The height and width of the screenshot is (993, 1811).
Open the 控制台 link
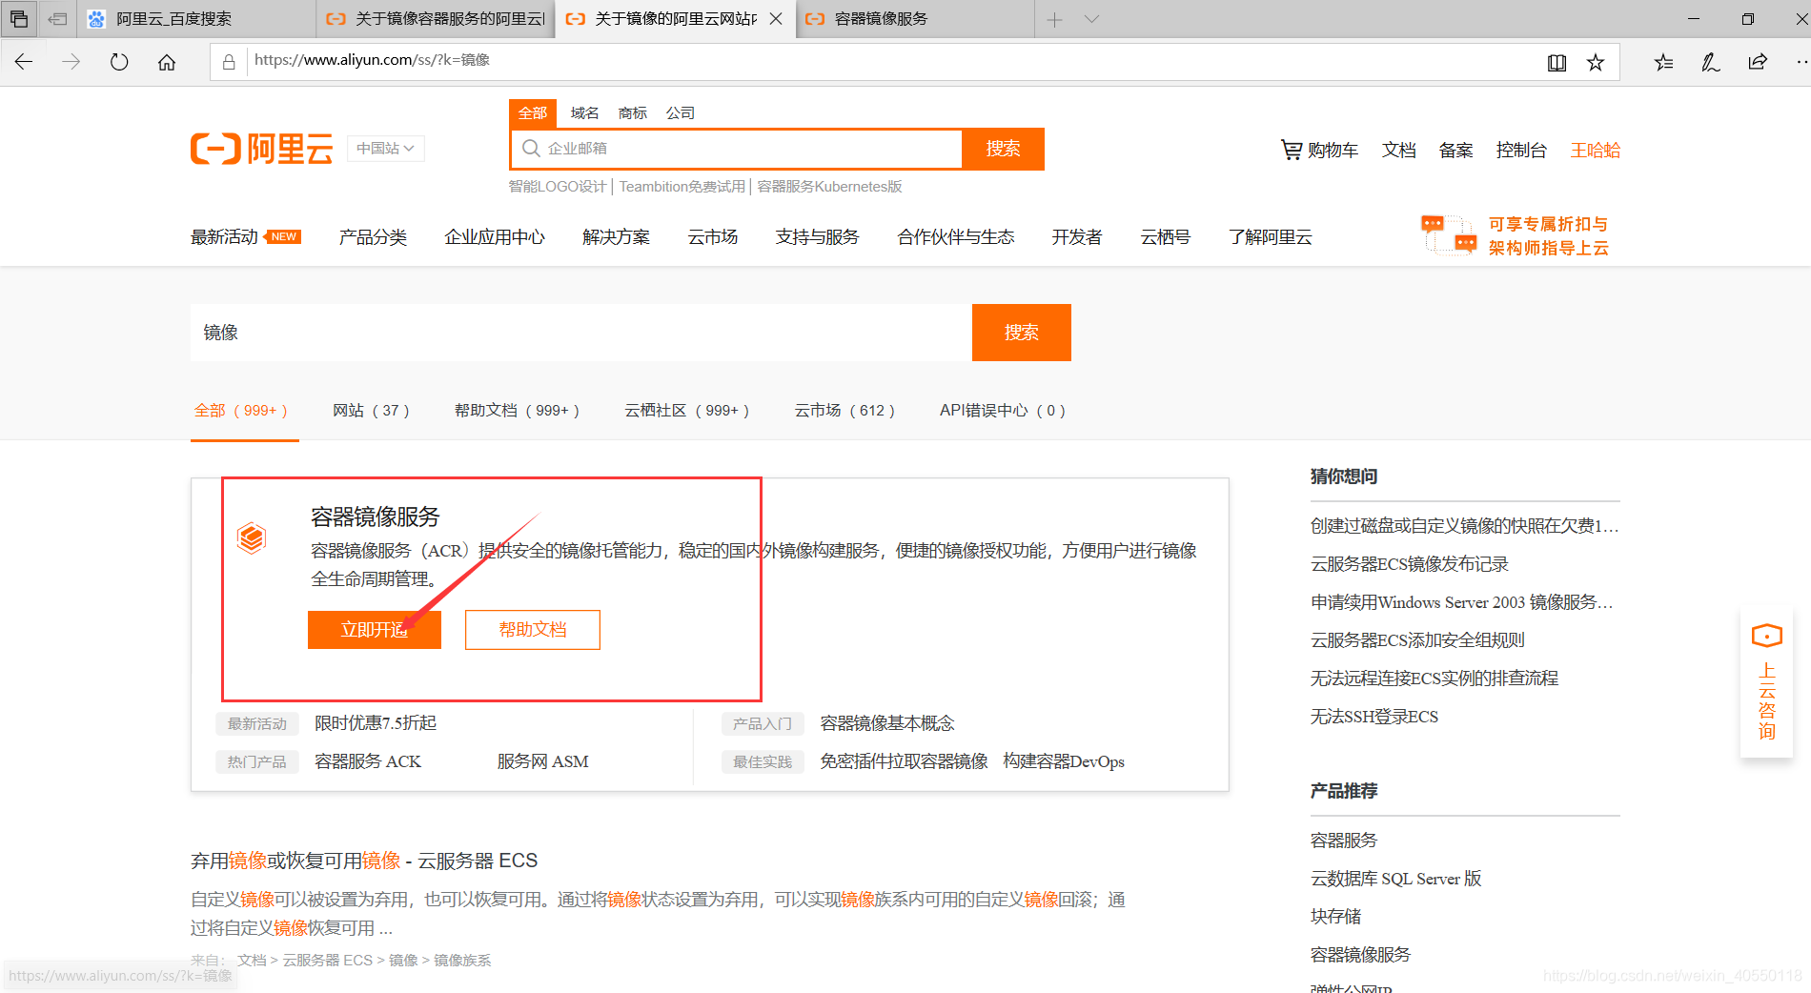click(x=1521, y=150)
